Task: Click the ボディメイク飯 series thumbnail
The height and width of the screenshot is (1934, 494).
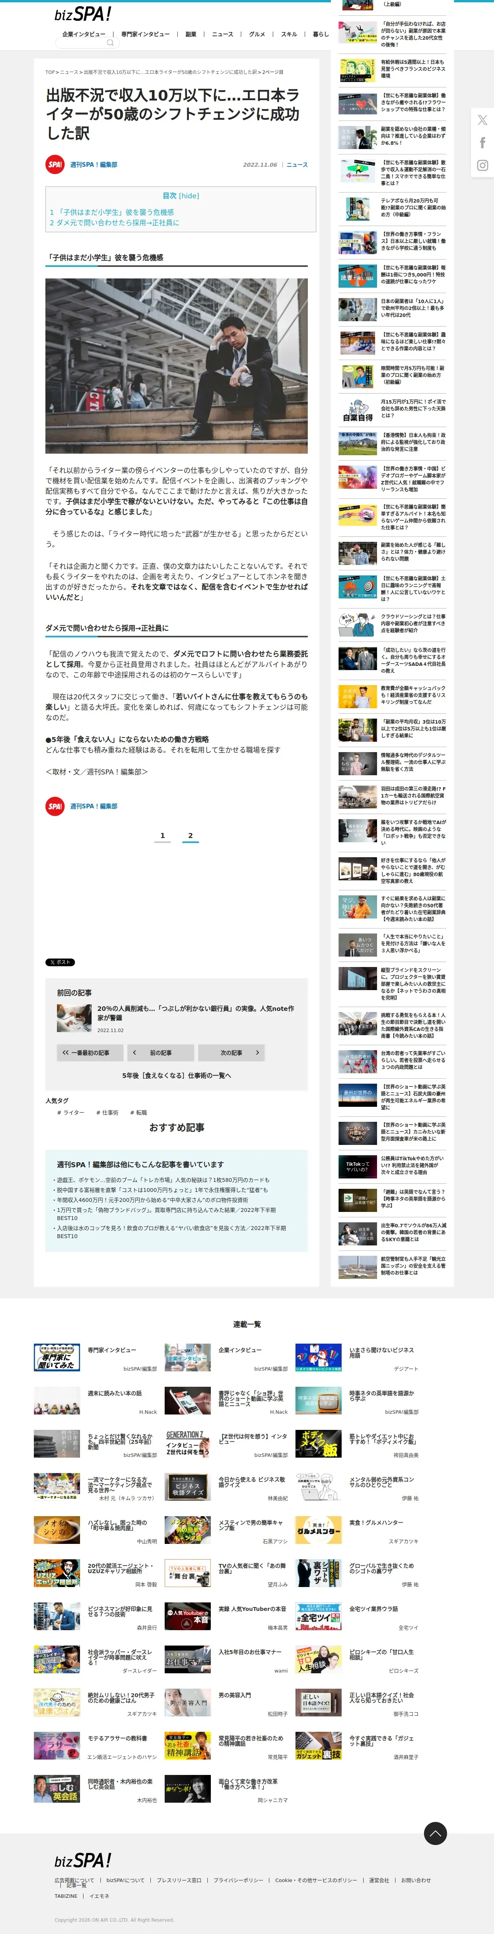Action: click(x=319, y=1444)
